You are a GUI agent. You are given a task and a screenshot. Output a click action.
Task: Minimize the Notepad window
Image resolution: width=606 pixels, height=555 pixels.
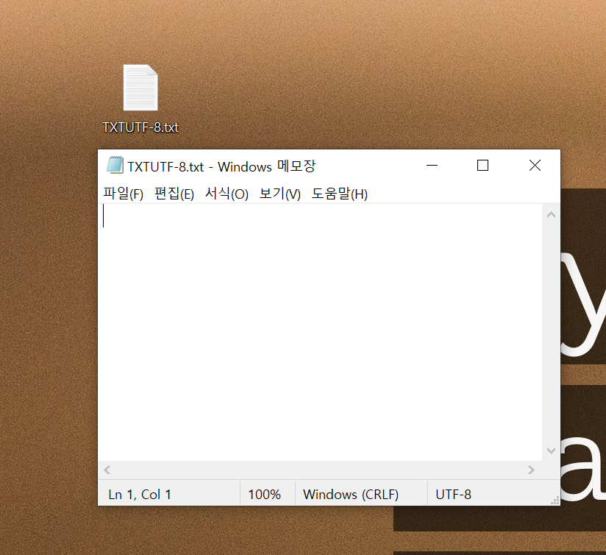click(x=432, y=166)
